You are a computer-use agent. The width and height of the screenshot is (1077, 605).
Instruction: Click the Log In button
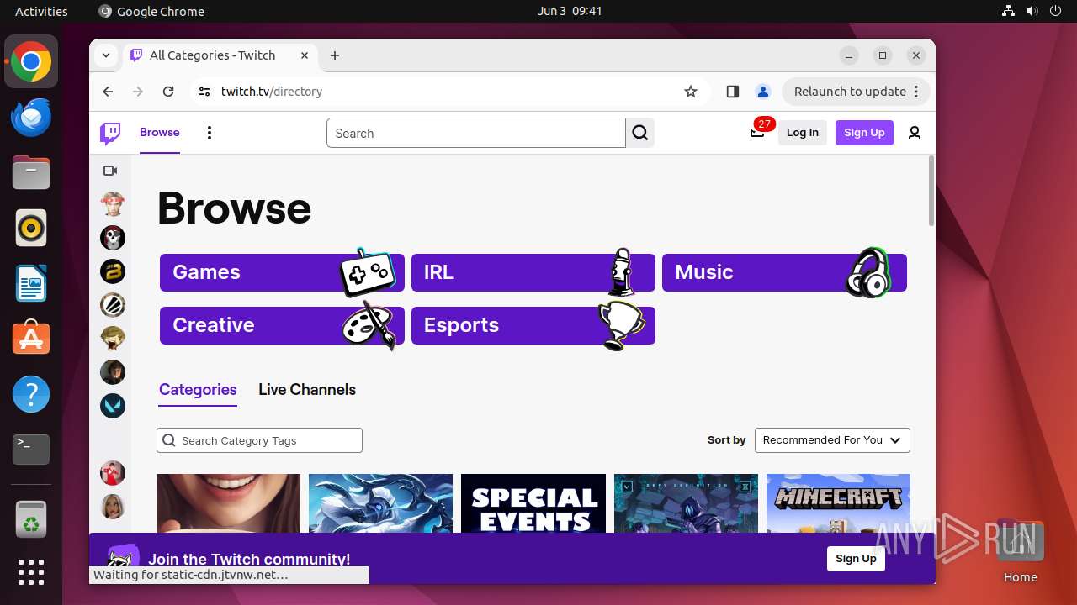(803, 133)
